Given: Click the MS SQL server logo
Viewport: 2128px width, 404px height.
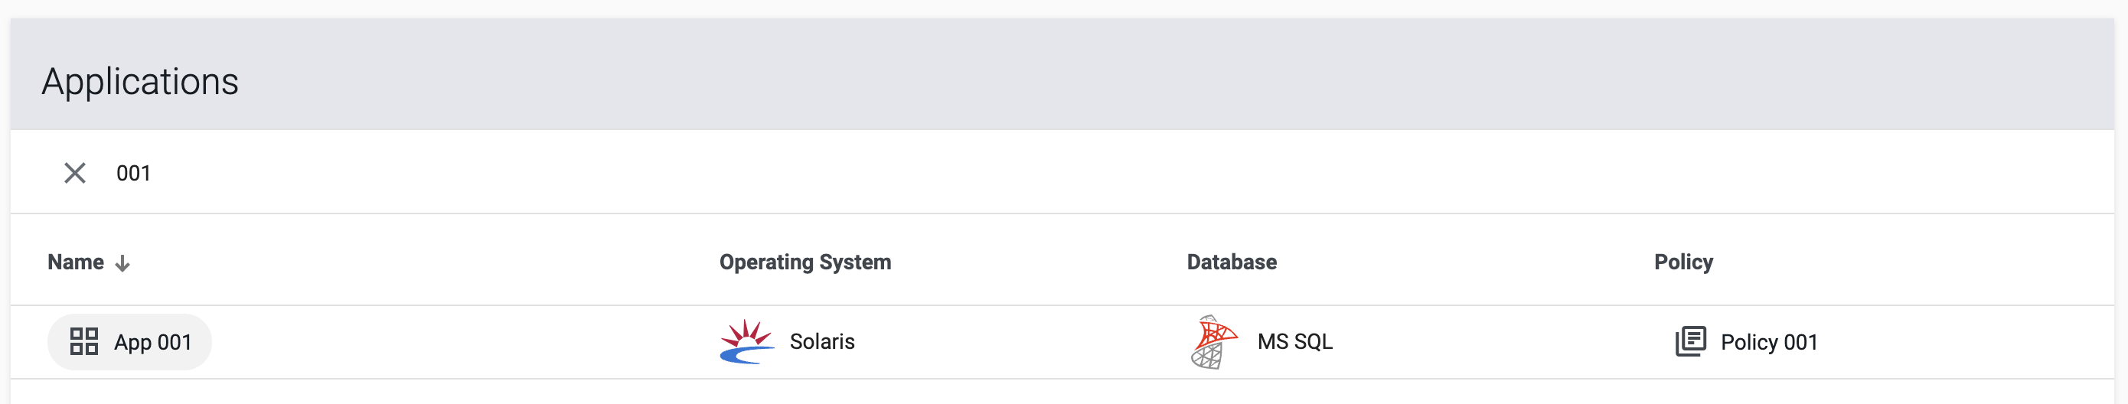Looking at the screenshot, I should click(1213, 341).
